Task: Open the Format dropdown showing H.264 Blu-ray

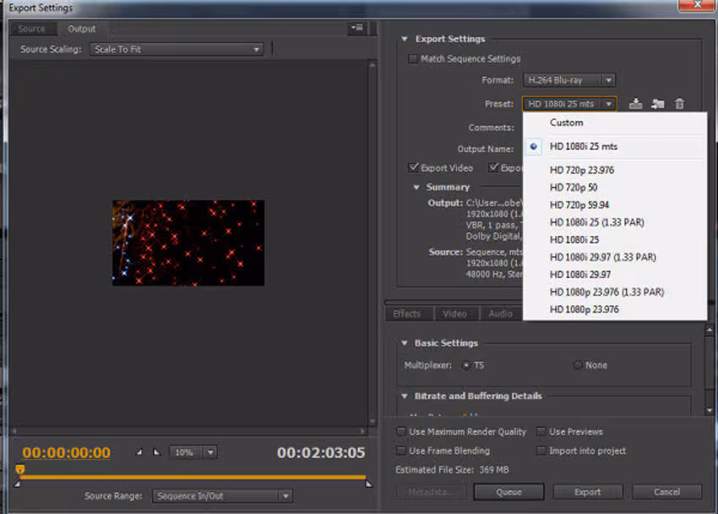Action: tap(568, 80)
